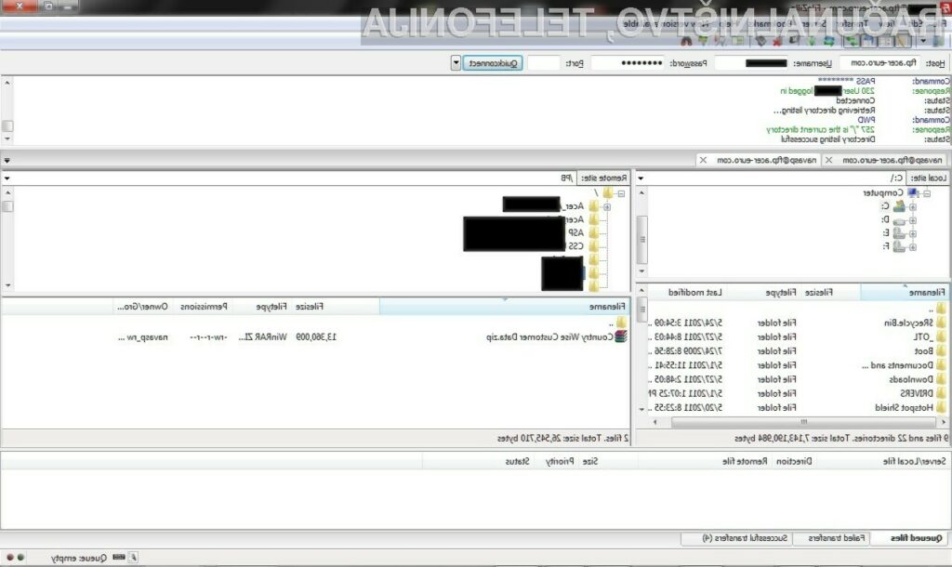This screenshot has height=567, width=952.
Task: Expand the E: drive node
Action: click(913, 233)
